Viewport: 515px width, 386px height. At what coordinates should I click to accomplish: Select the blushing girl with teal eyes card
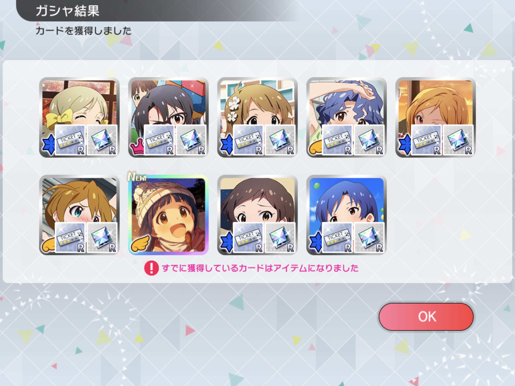pos(79,215)
